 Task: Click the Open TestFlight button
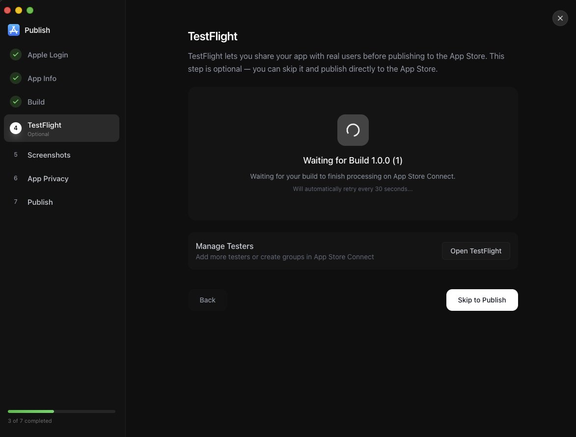tap(476, 251)
